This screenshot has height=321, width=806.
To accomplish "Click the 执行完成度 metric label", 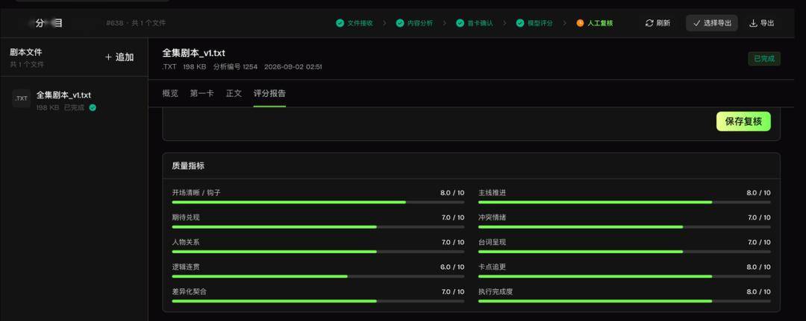I will pyautogui.click(x=496, y=292).
